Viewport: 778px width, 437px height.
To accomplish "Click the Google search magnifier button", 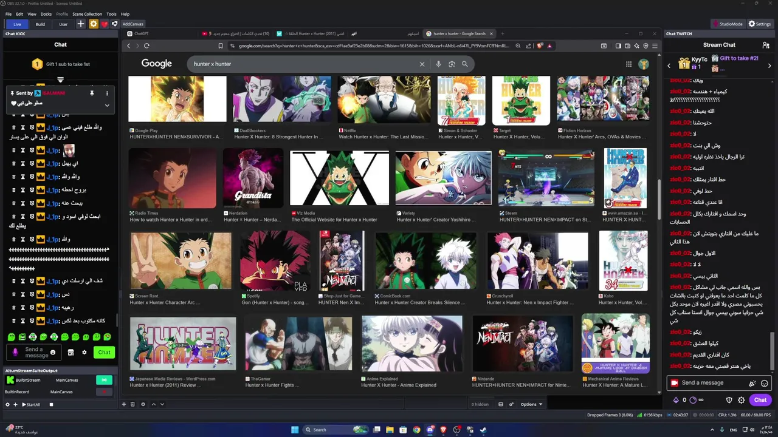I will 465,64.
